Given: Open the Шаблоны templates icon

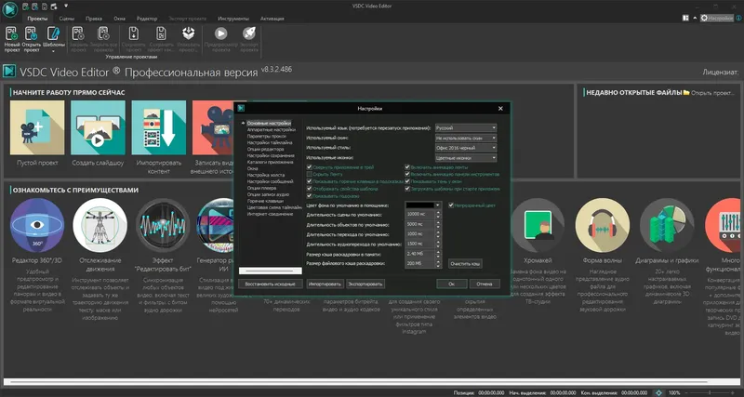Looking at the screenshot, I should 53,39.
